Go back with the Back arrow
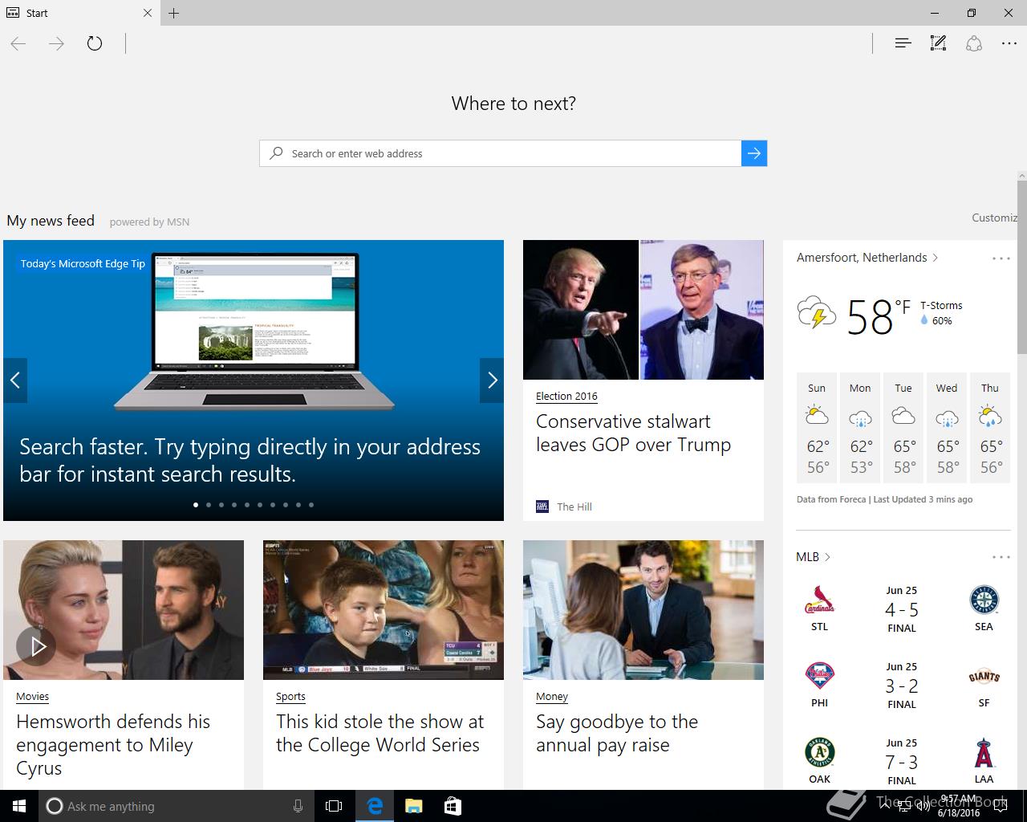1027x822 pixels. pos(18,43)
